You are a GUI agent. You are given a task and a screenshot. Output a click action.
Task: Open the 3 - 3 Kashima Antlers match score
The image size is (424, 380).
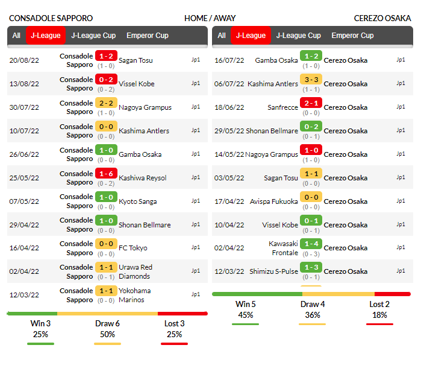[311, 80]
